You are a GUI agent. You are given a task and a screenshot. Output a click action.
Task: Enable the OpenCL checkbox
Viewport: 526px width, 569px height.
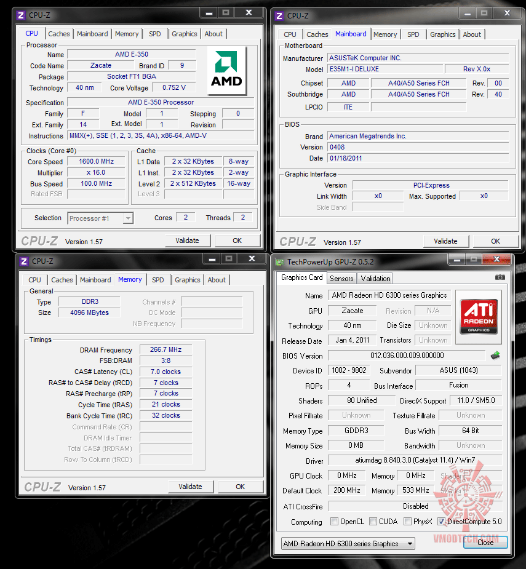[x=334, y=522]
